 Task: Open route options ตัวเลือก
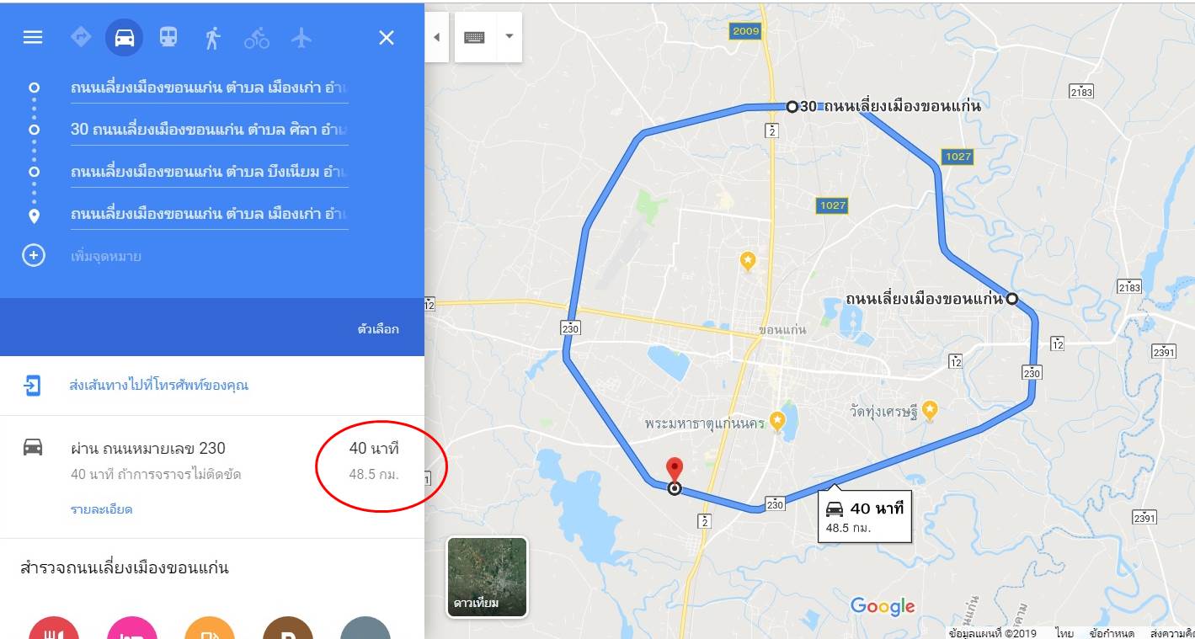coord(378,329)
